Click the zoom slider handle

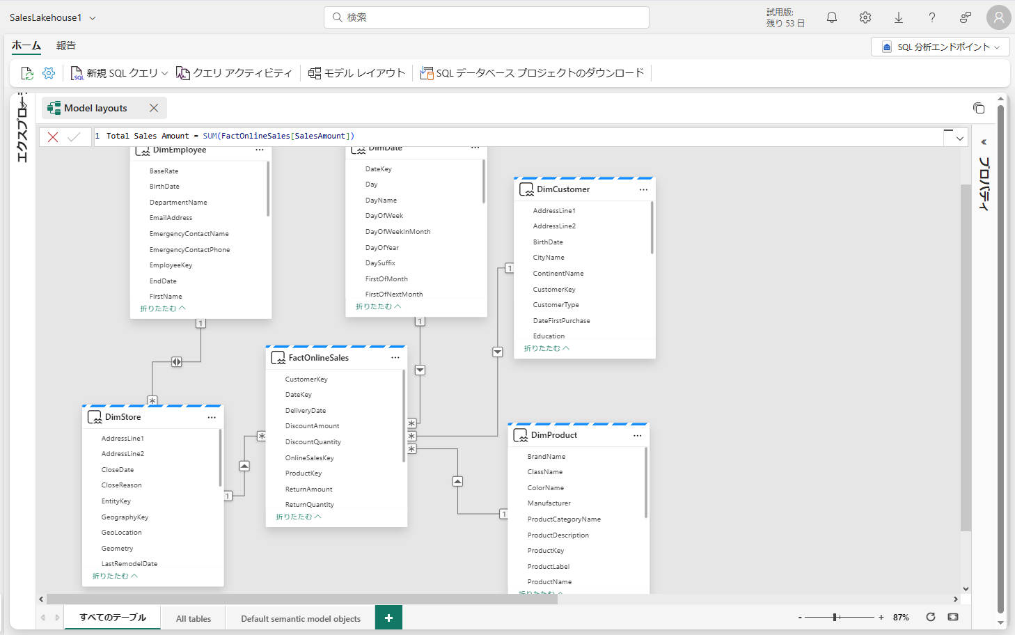835,617
